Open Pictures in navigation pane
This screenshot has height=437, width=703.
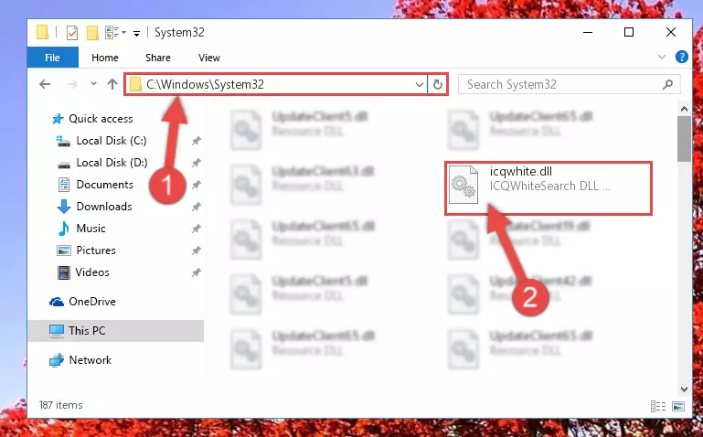96,250
